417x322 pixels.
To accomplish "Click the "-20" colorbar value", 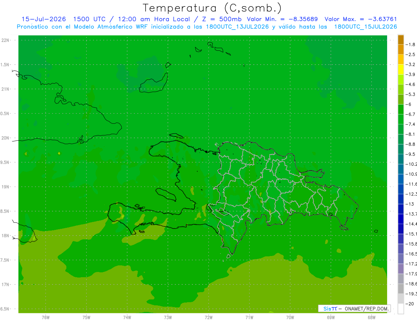I will pos(410,304).
